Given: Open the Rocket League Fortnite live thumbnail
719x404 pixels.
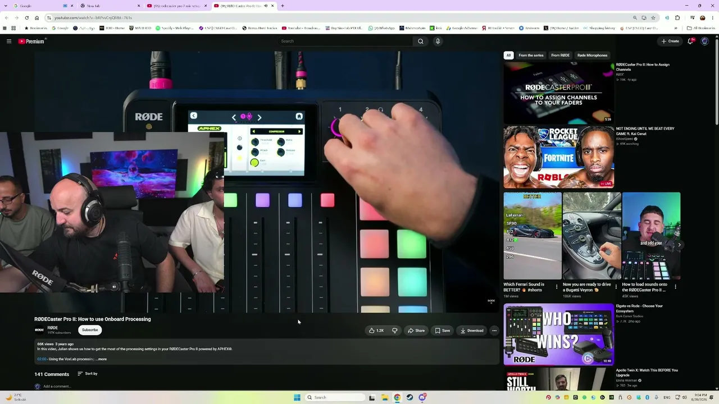Looking at the screenshot, I should [x=558, y=157].
